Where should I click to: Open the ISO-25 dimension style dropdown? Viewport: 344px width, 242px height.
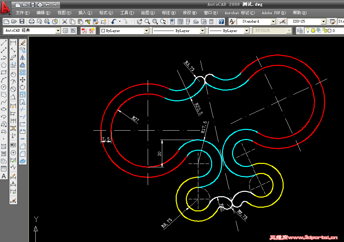[x=323, y=22]
